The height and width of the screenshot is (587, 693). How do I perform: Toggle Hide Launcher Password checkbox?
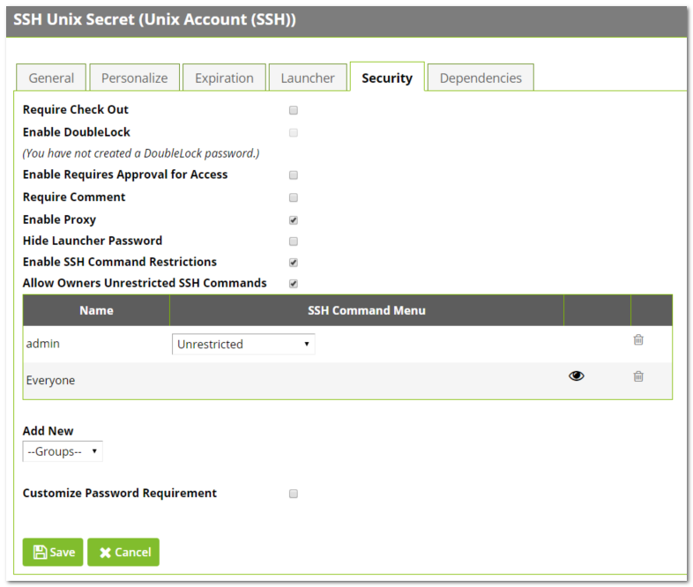[x=294, y=241]
